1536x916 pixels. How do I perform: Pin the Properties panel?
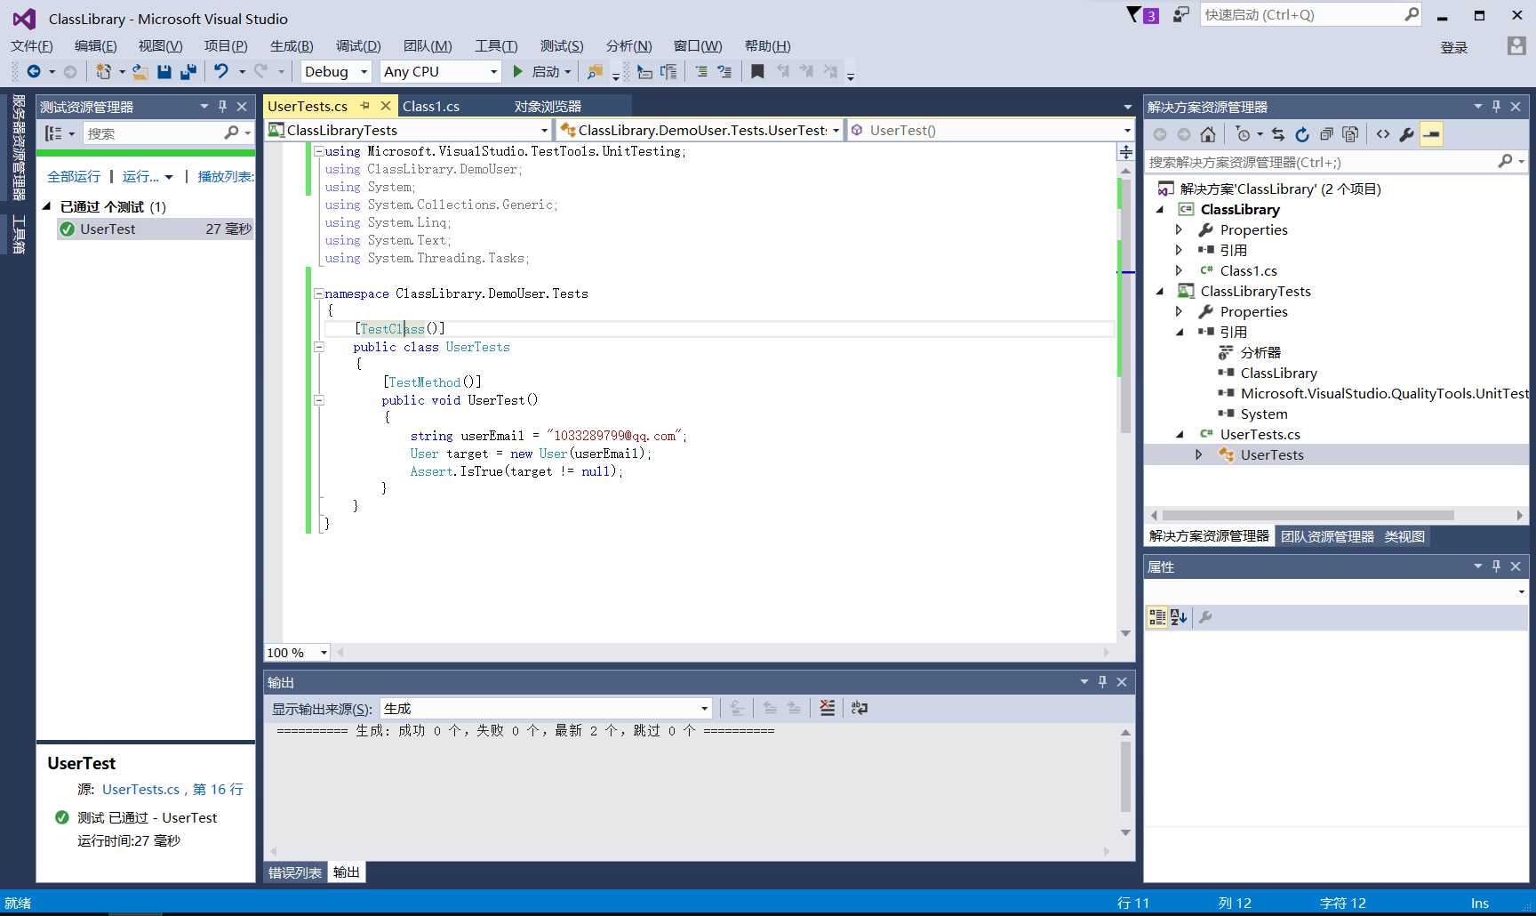click(x=1496, y=566)
